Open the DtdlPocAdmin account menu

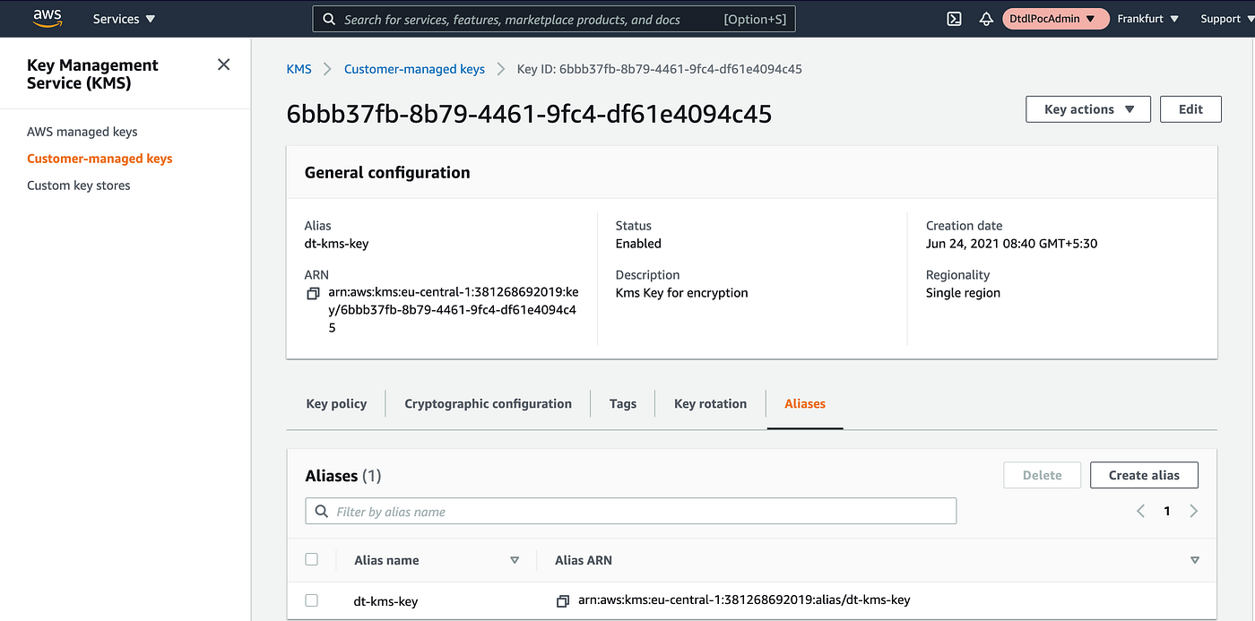click(x=1055, y=18)
